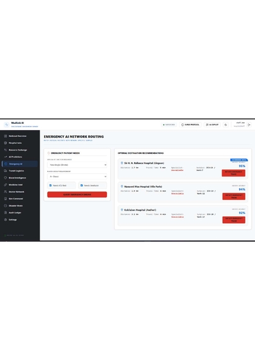
Task: Toggle the Needs Ventilator checkbox
Action: coord(81,185)
